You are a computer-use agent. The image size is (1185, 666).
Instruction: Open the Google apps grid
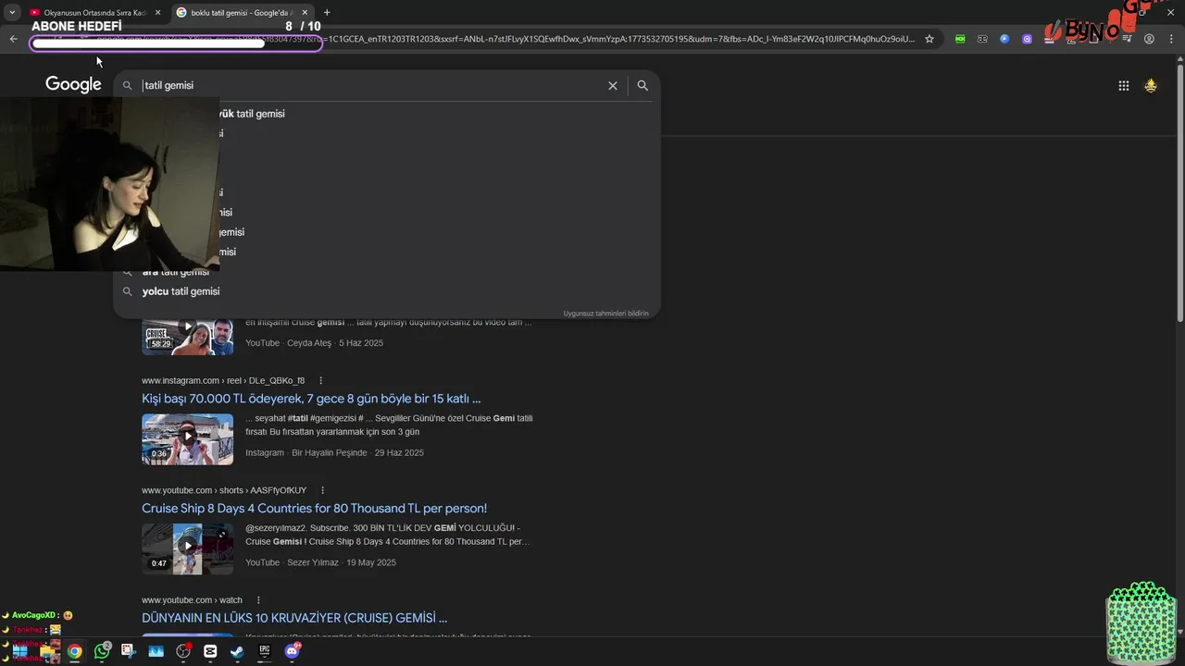(1123, 85)
